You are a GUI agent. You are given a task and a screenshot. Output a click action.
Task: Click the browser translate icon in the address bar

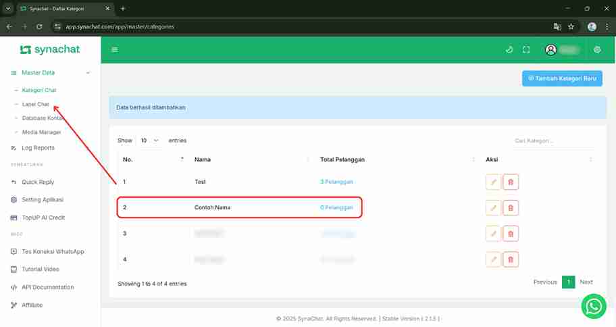(x=557, y=27)
